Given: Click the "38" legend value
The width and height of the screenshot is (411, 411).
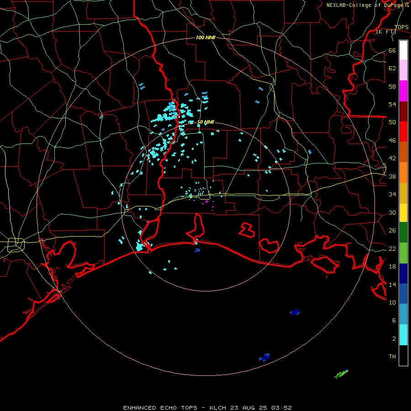Looking at the screenshot, I should [392, 176].
